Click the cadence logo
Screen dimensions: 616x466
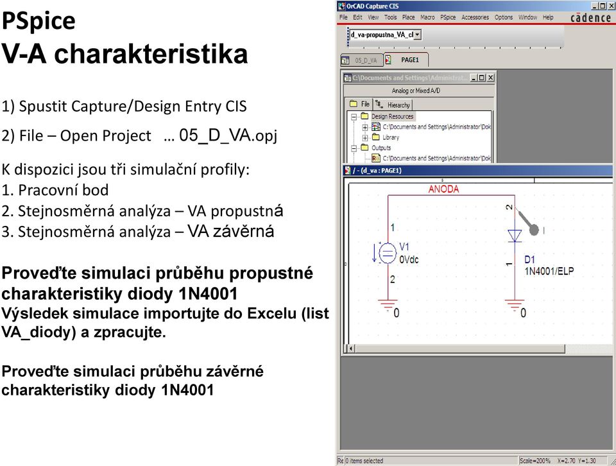coord(590,18)
